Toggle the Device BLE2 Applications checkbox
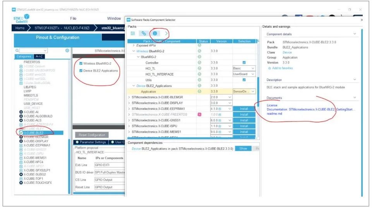This screenshot has height=209, width=372. tap(81, 70)
